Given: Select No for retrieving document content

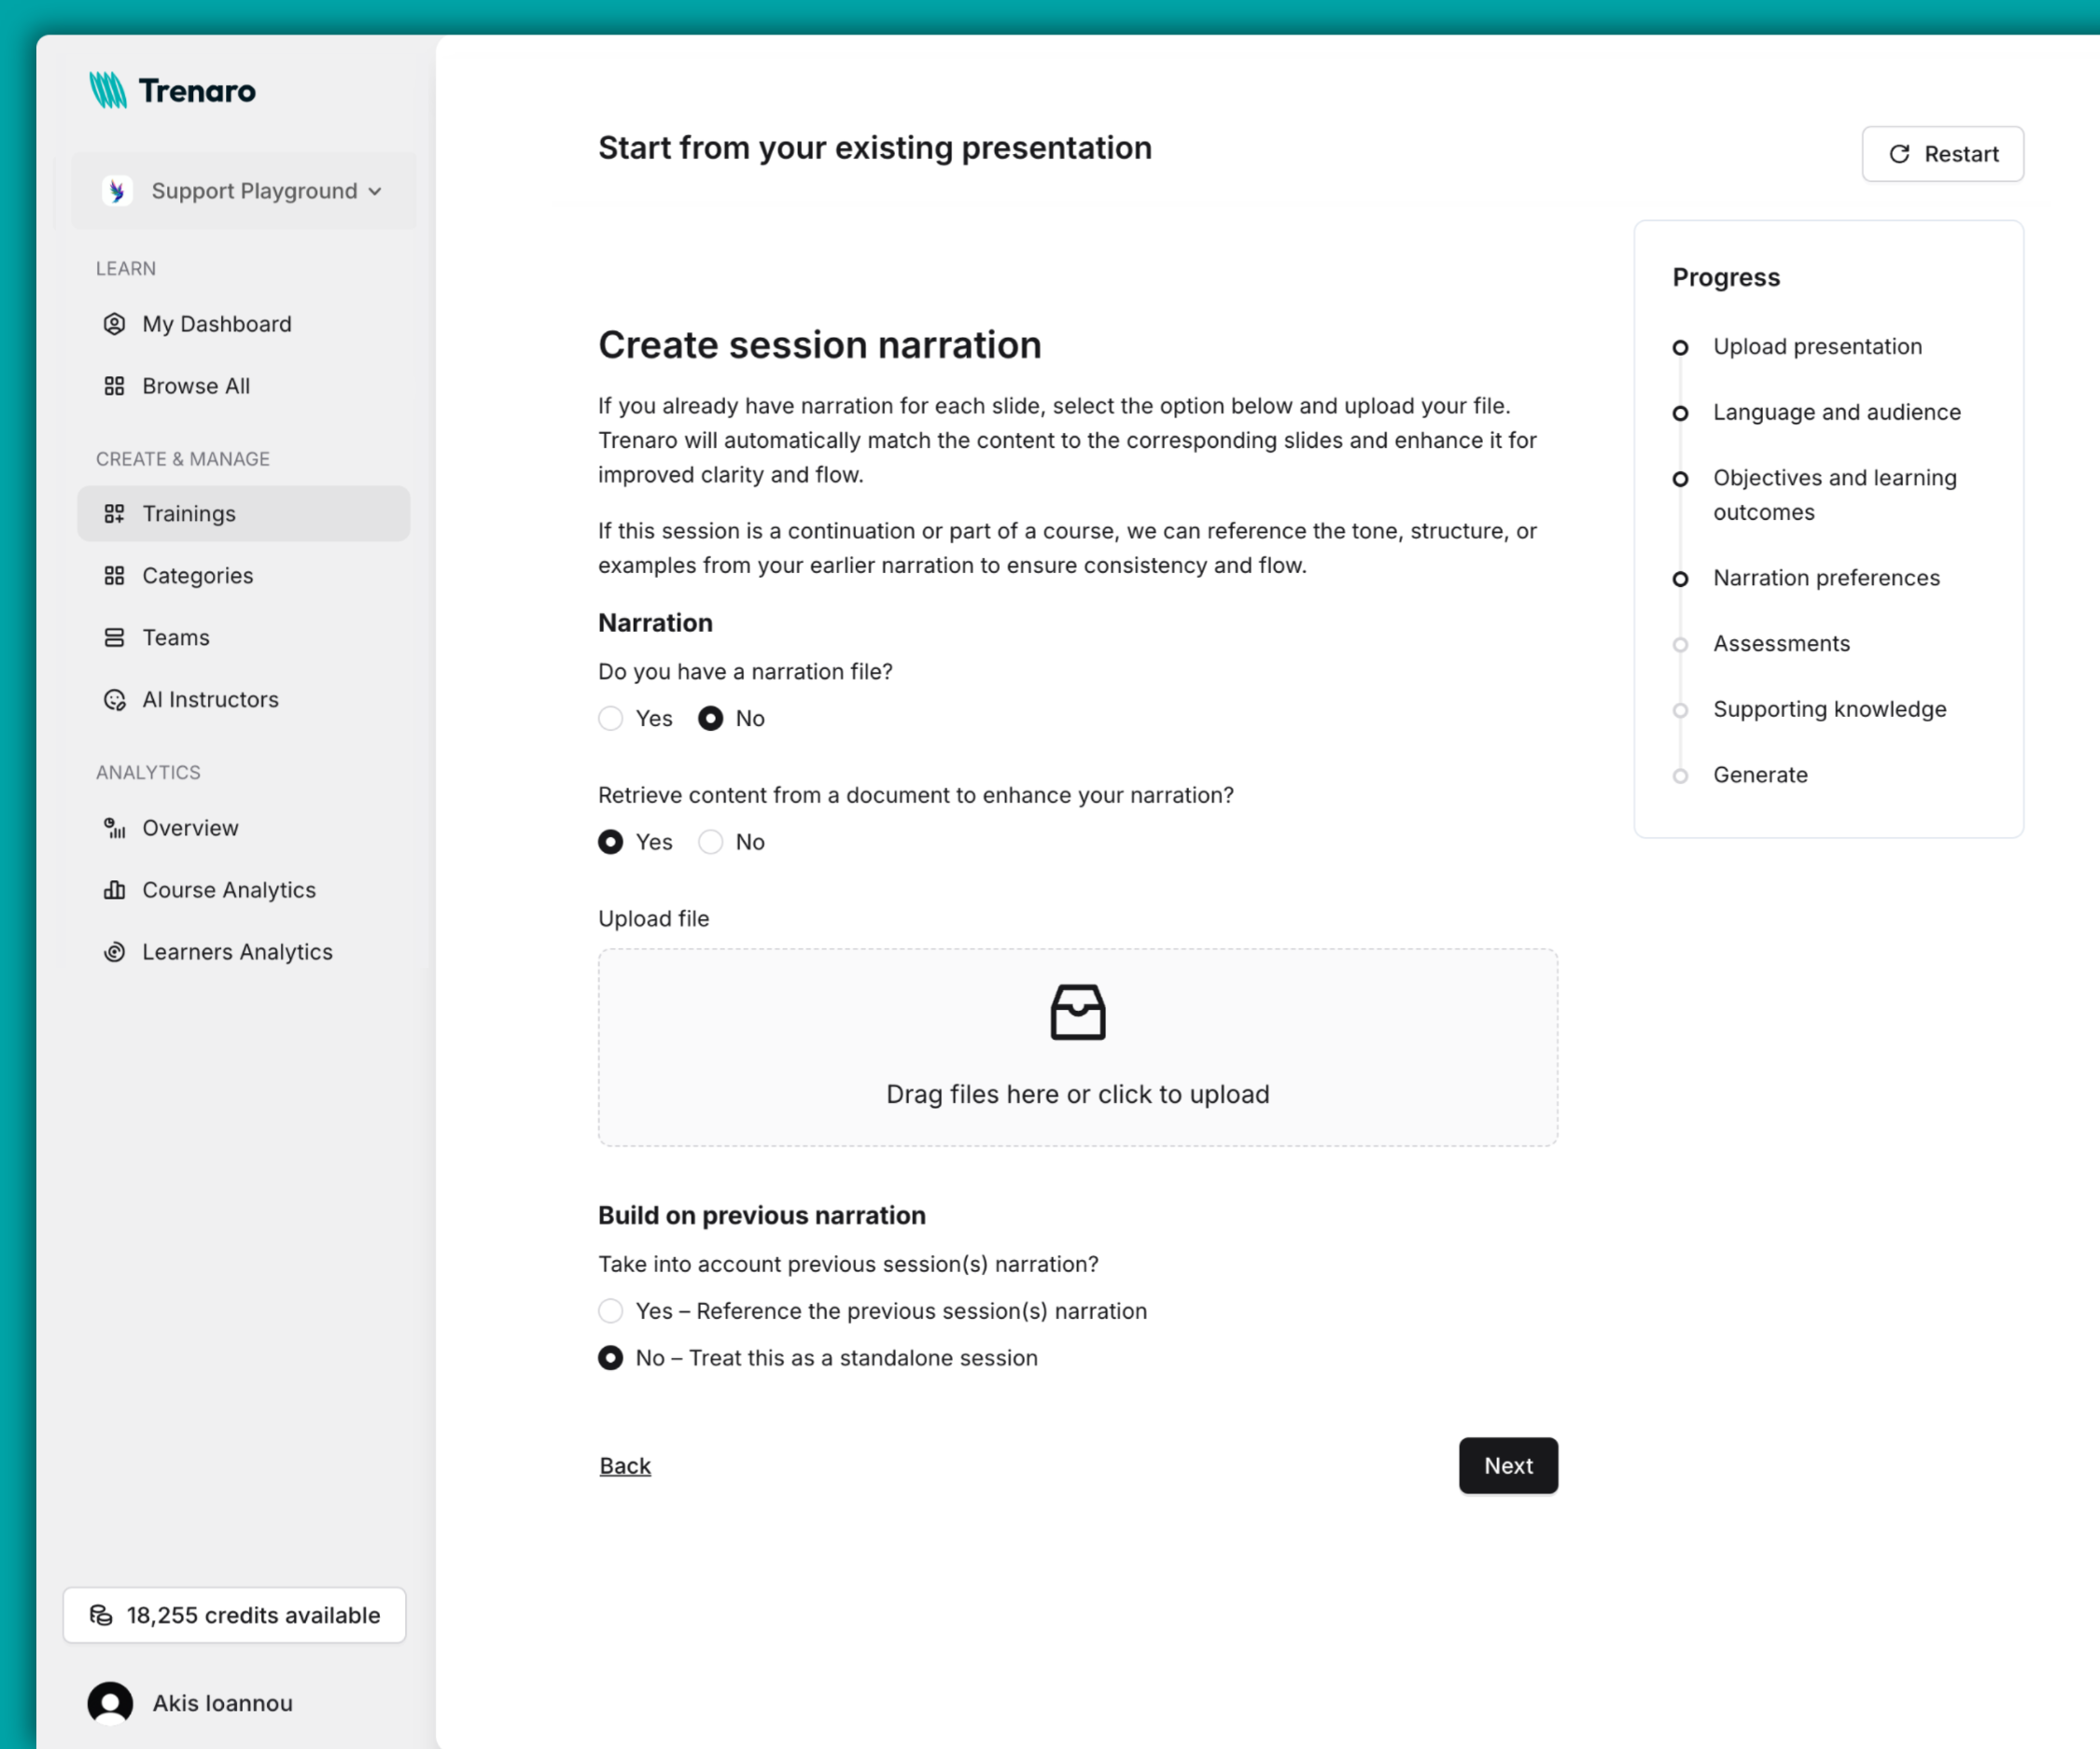Looking at the screenshot, I should 710,841.
